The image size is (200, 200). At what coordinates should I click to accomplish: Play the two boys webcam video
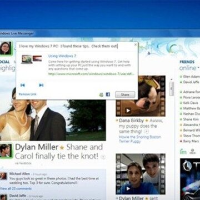pyautogui.click(x=128, y=188)
